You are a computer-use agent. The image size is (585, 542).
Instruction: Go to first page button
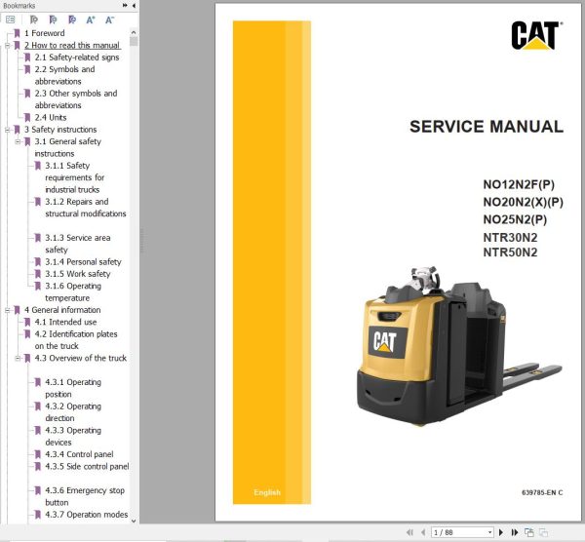tap(409, 532)
